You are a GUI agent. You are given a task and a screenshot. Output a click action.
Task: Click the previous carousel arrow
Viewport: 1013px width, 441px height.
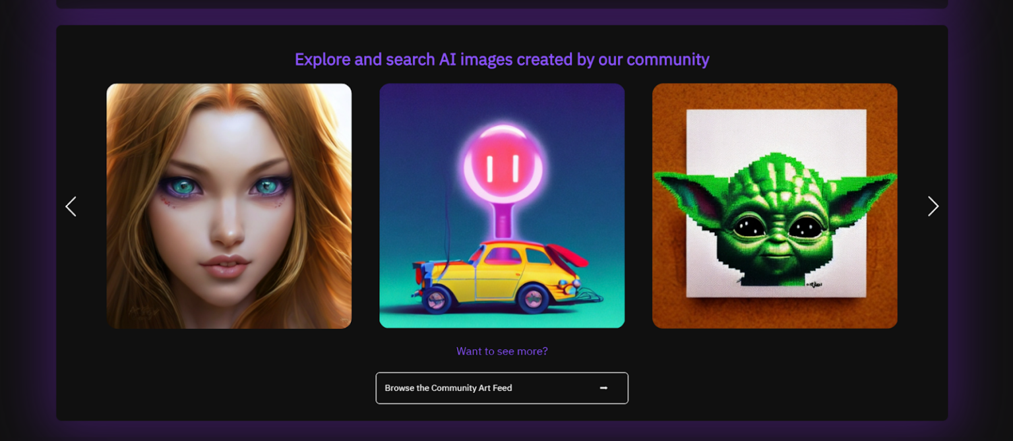point(71,206)
